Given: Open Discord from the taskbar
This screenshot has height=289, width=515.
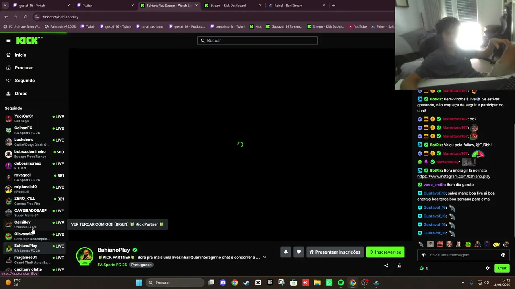Looking at the screenshot, I should 223,283.
